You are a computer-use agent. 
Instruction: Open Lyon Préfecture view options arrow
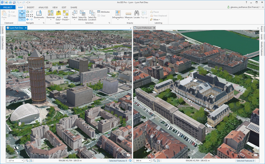(x=258, y=28)
